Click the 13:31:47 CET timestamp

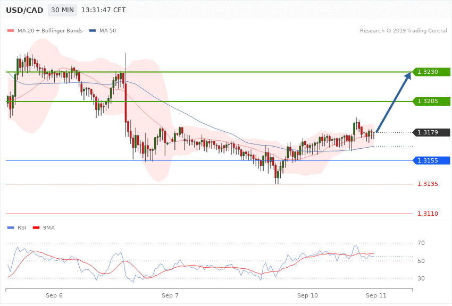click(104, 10)
